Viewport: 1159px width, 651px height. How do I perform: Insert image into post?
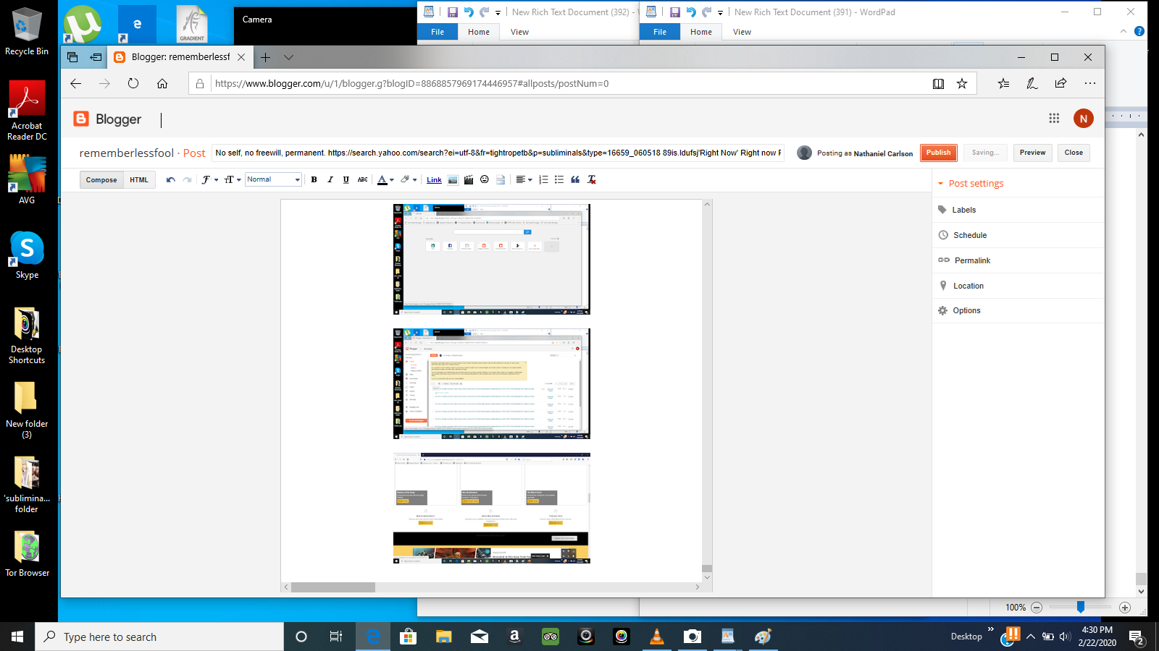[x=453, y=180]
